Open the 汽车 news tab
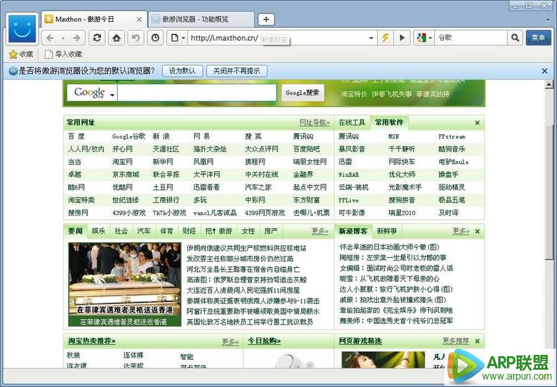This screenshot has width=557, height=387. 144,231
